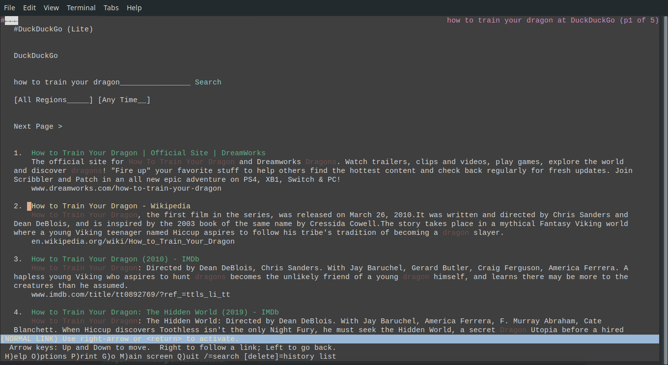The width and height of the screenshot is (668, 365).
Task: Click the Next Page > button
Action: pos(38,126)
